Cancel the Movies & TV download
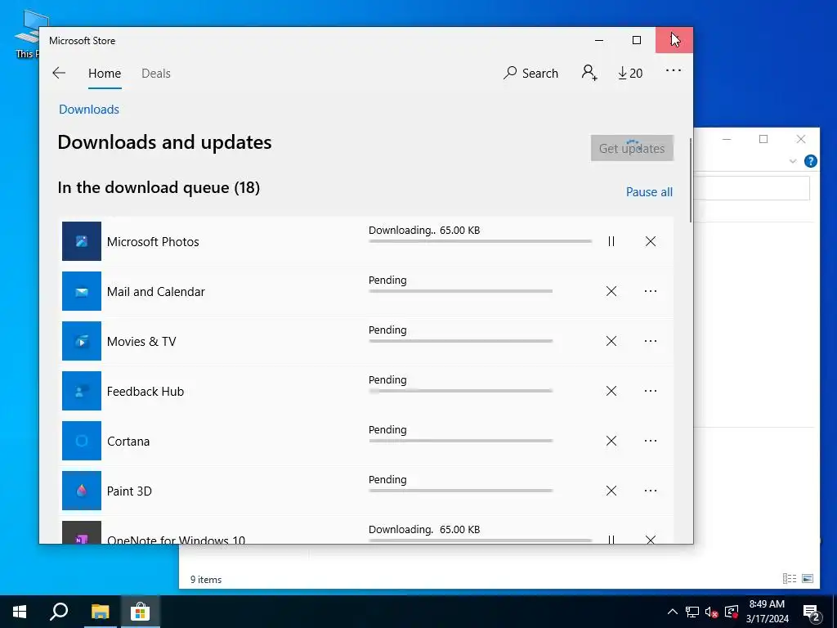 coord(611,341)
